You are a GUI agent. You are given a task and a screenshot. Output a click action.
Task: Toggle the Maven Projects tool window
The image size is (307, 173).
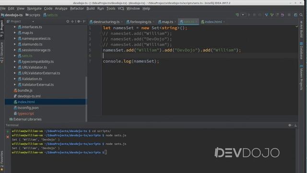301,77
